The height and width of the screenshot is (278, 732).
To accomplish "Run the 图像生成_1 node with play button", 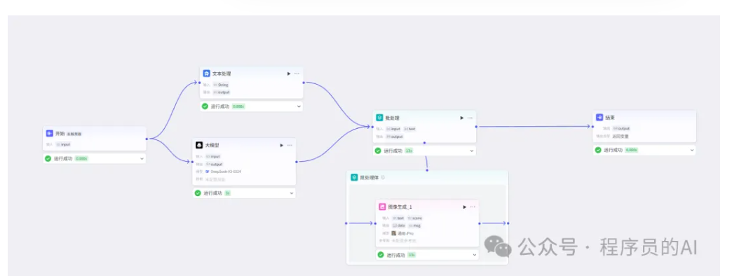I will point(464,207).
